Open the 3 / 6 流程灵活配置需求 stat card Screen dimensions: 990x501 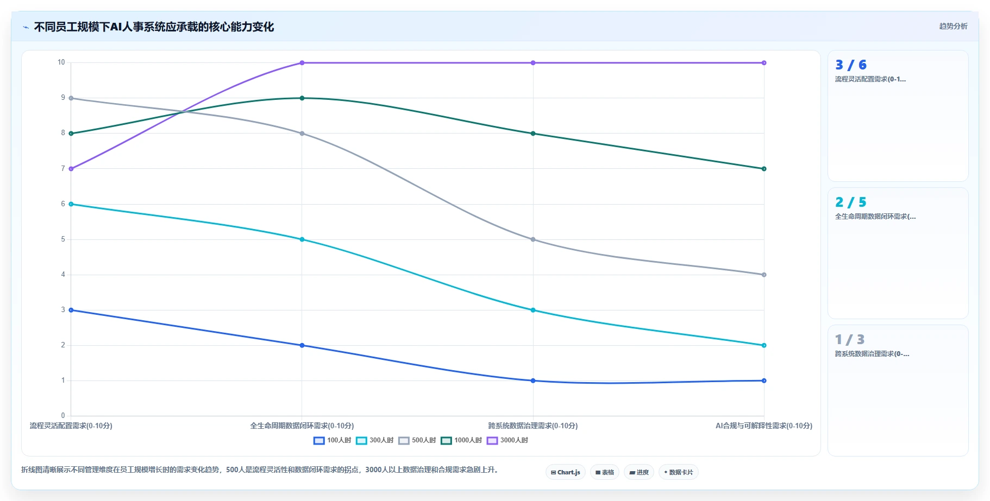tap(898, 116)
